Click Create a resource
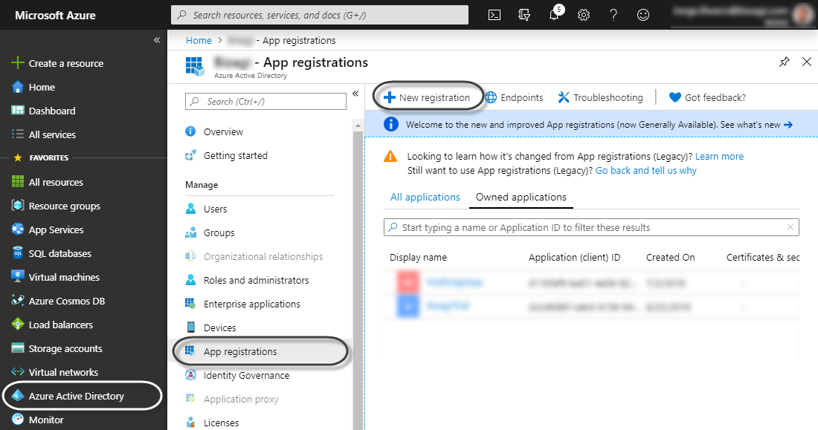This screenshot has height=430, width=818. (57, 63)
